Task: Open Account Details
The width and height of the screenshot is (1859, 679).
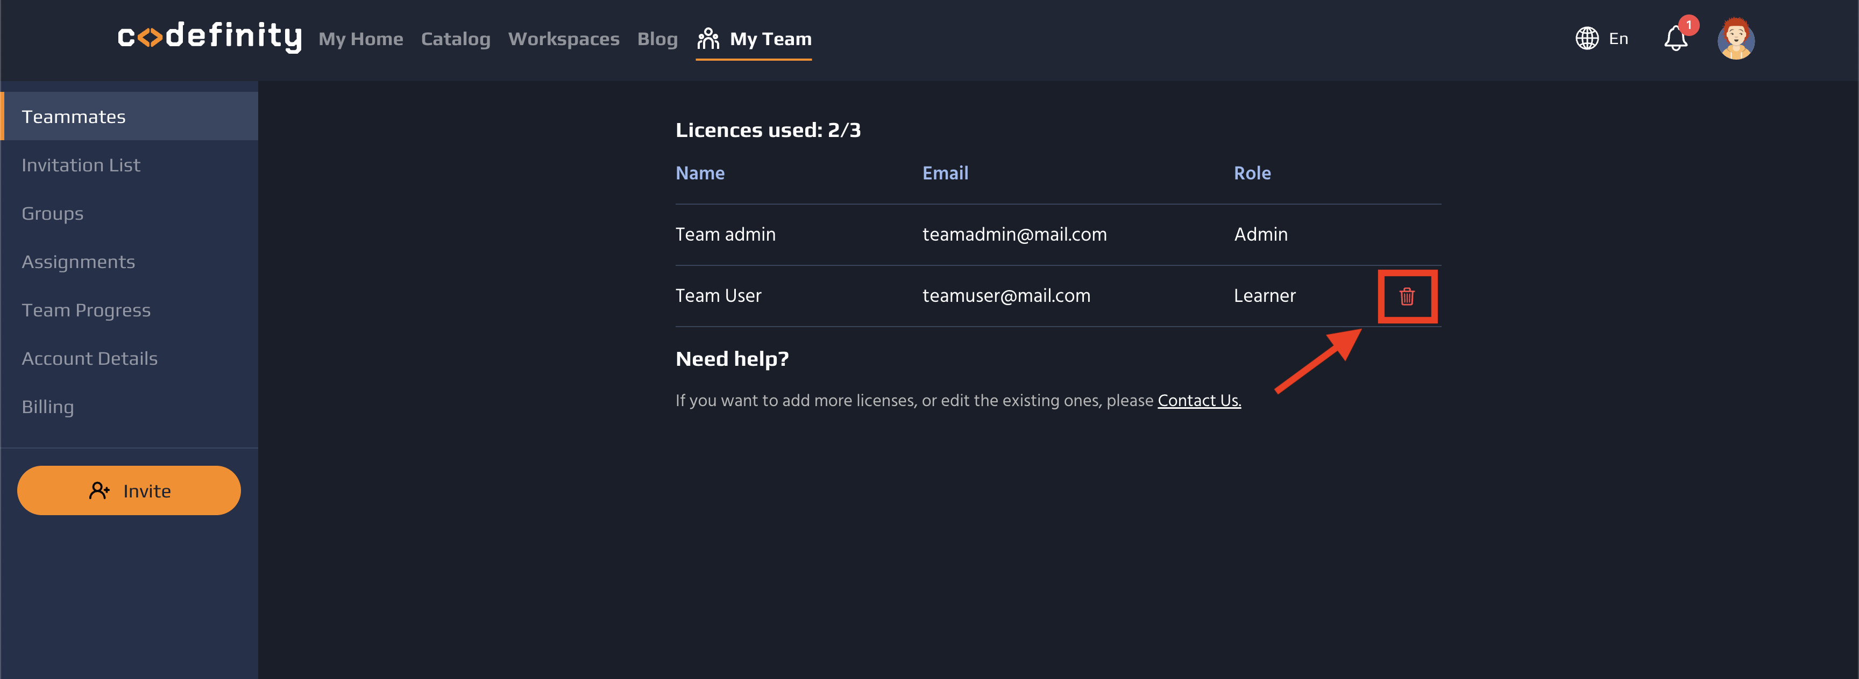Action: 89,358
